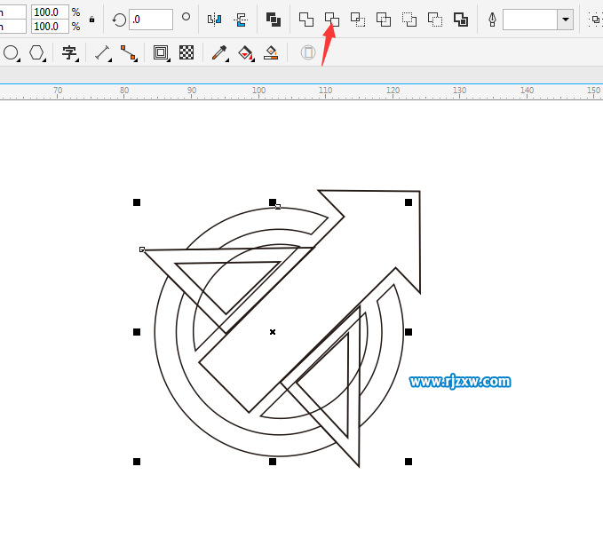Screen dimensions: 603x538
Task: Select the Polygon tool
Action: point(36,53)
